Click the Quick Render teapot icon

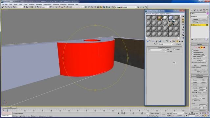click(109, 7)
